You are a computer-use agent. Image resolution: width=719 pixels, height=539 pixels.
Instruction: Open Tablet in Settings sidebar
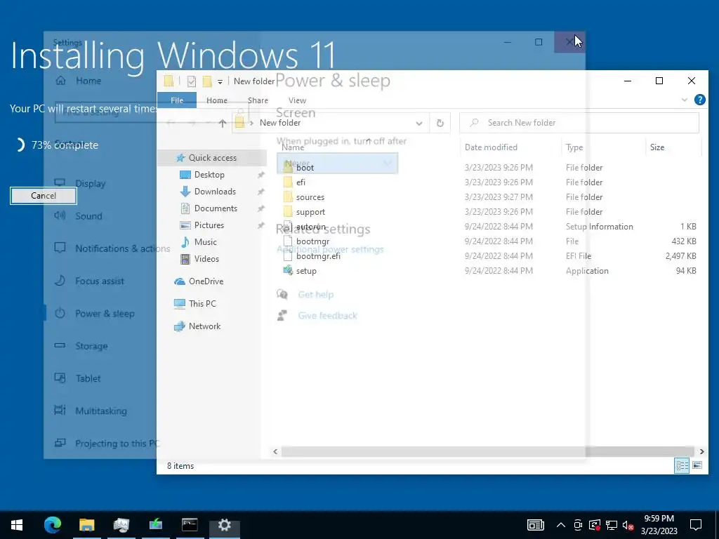point(88,378)
